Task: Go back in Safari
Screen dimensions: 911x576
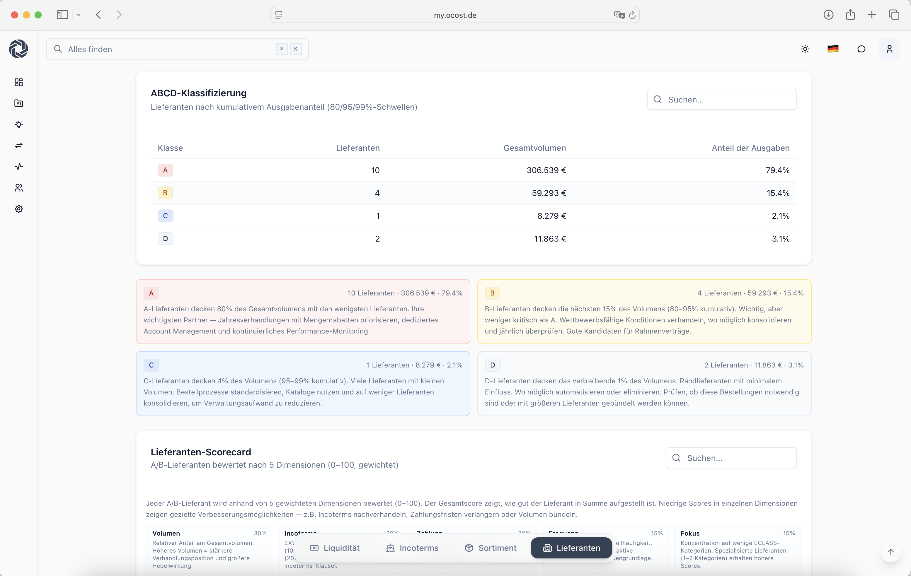Action: point(98,15)
